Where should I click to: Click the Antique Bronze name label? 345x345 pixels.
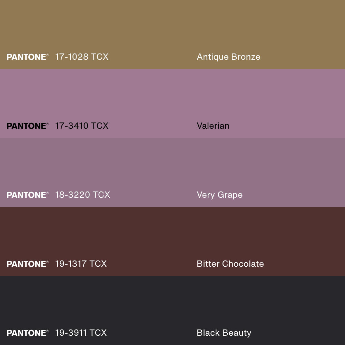pyautogui.click(x=228, y=57)
